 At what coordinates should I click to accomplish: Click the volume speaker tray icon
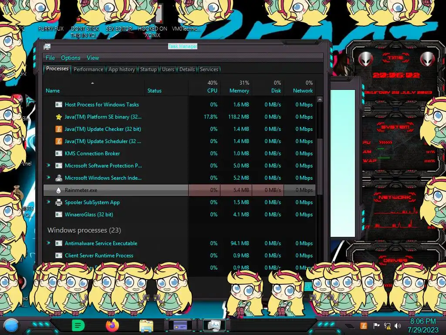[x=398, y=325]
